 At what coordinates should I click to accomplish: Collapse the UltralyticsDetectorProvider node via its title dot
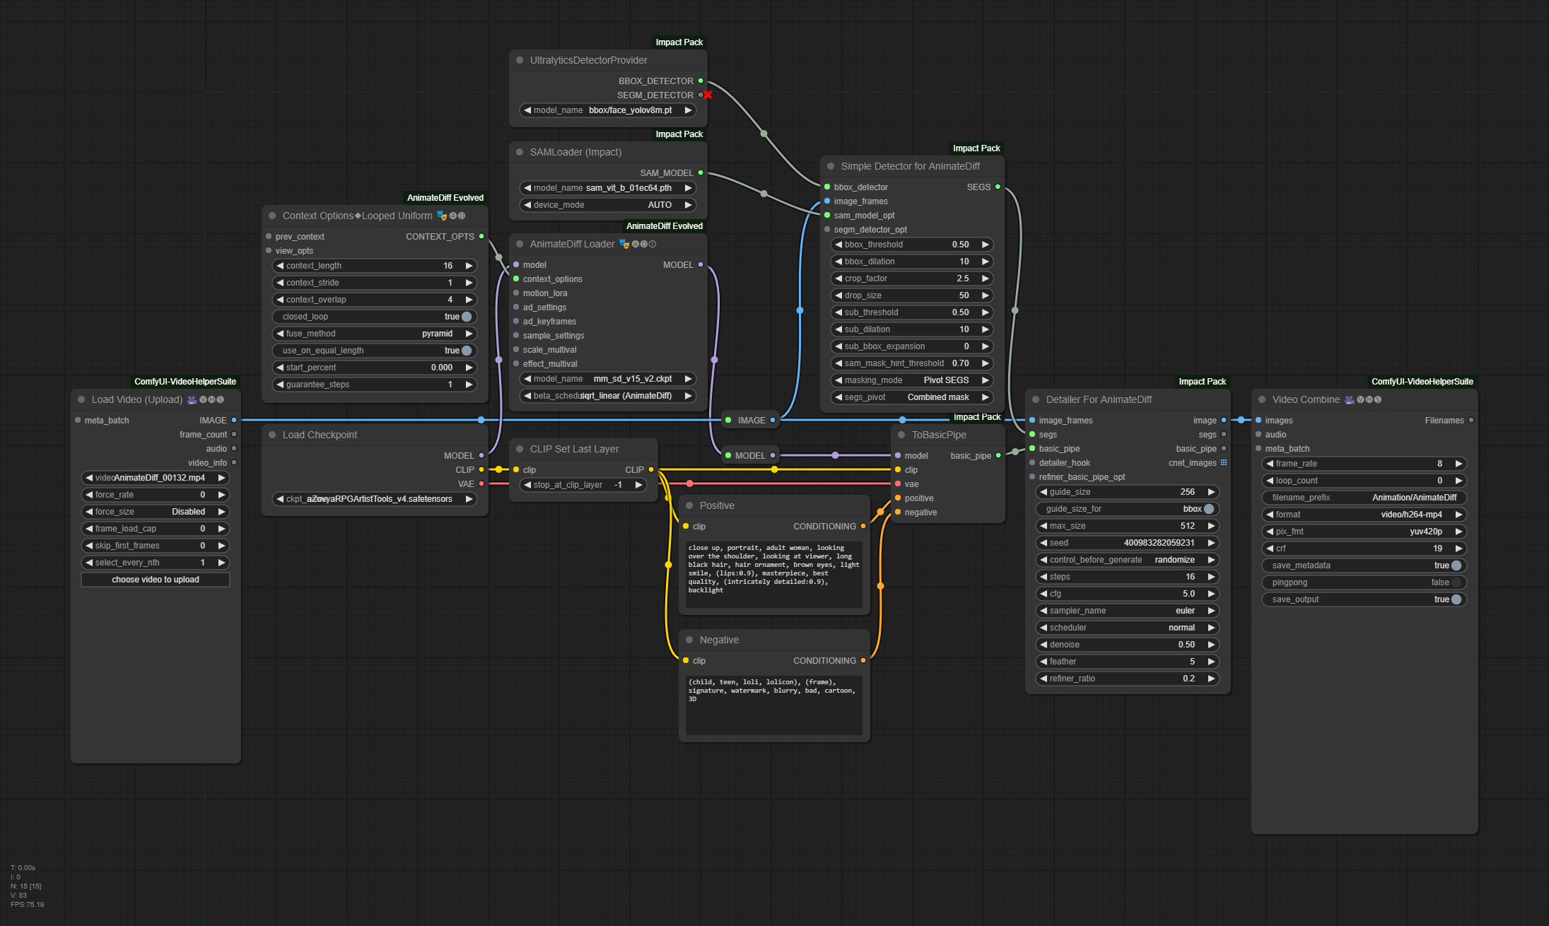click(520, 61)
